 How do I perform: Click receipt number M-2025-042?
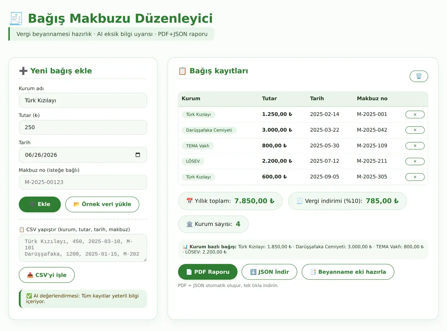coord(372,130)
